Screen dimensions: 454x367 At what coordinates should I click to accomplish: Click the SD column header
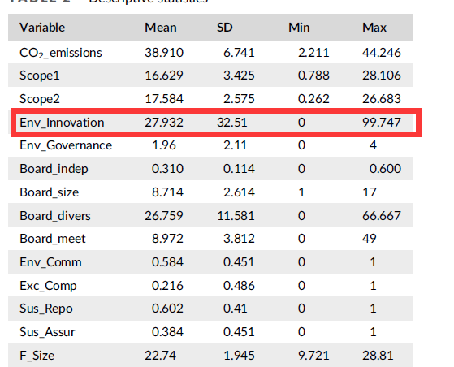point(225,28)
